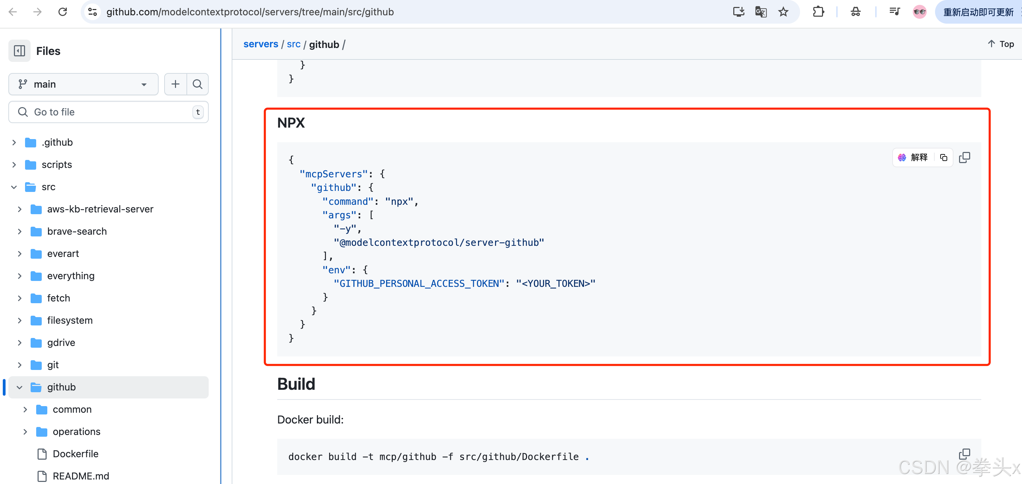
Task: Open the main branch dropdown
Action: (x=83, y=84)
